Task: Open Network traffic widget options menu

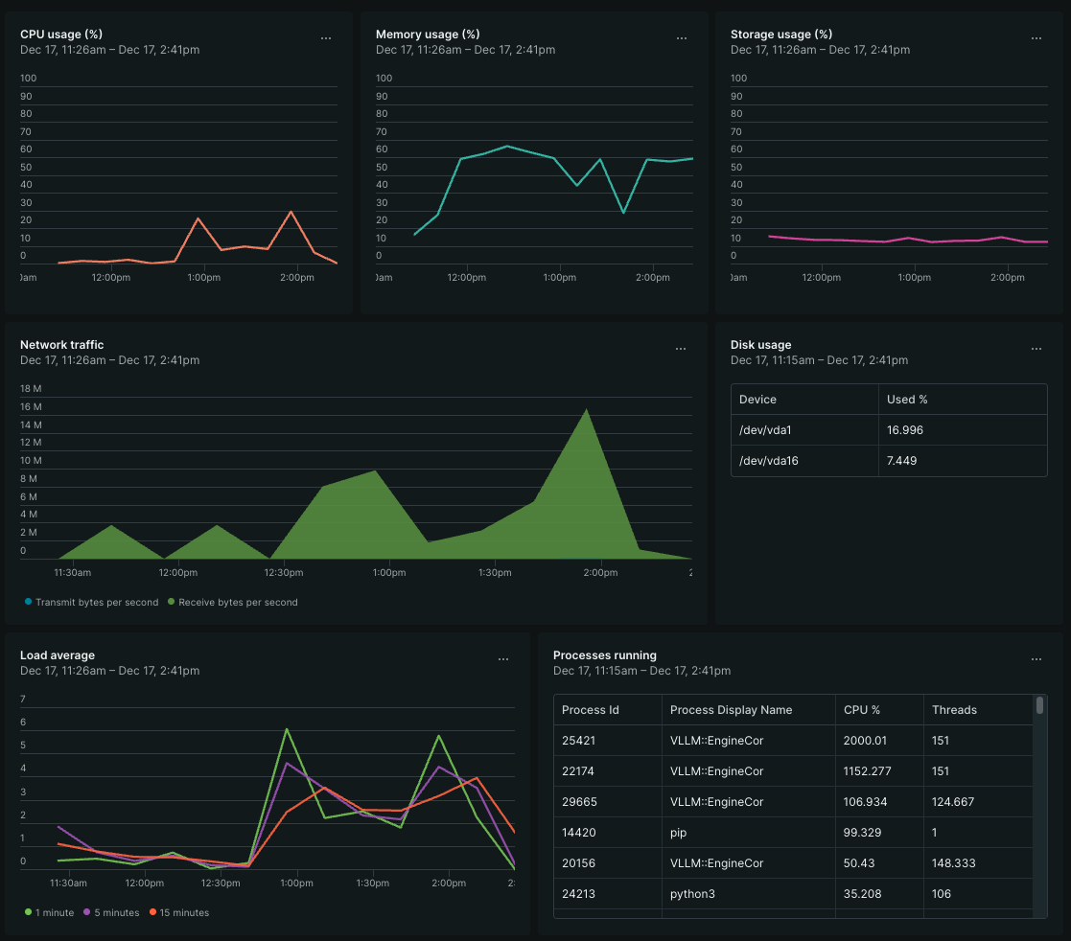Action: 682,349
